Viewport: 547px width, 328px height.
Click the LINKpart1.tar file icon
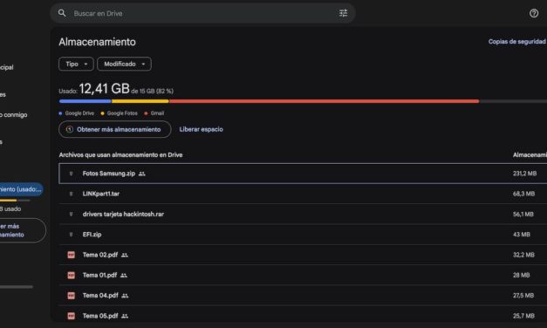pyautogui.click(x=72, y=194)
